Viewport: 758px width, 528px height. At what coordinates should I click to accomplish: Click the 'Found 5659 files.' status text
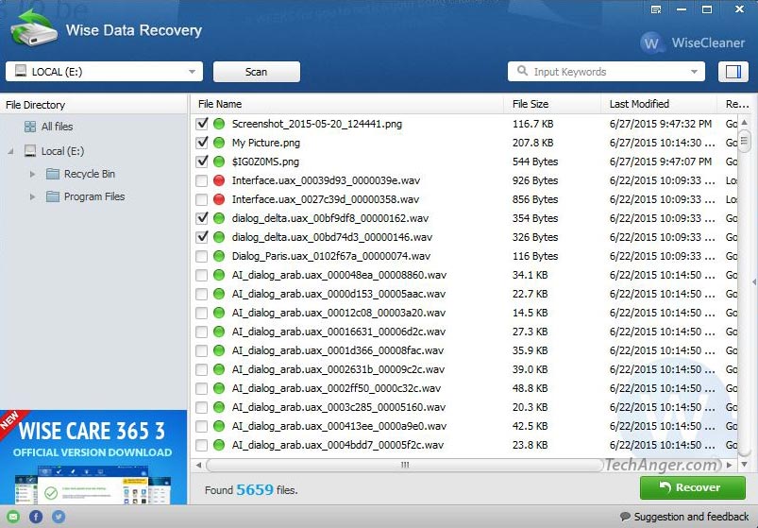coord(251,490)
